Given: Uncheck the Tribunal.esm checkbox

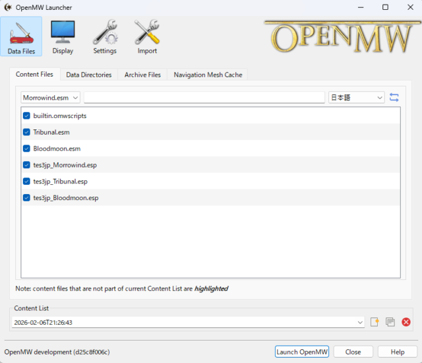Looking at the screenshot, I should 26,132.
